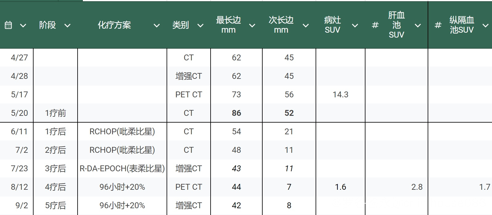Open the 化疗方案 column dropdown

coord(157,26)
